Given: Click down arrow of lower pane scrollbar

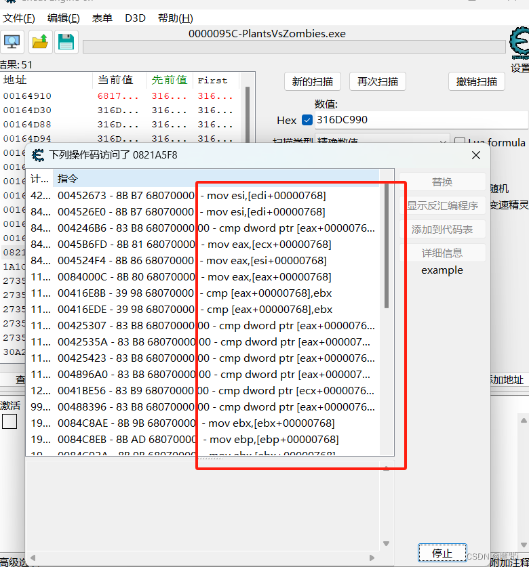Looking at the screenshot, I should point(386,543).
